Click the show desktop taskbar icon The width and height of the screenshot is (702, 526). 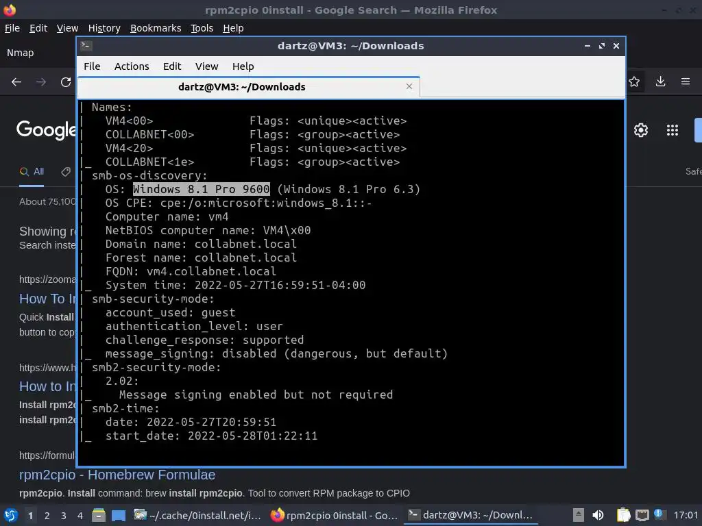[119, 515]
